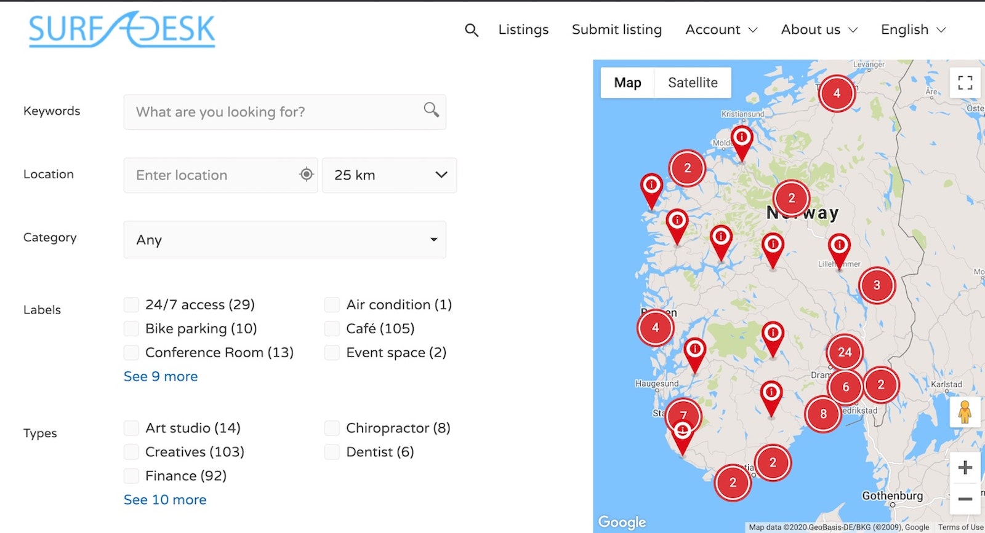Open the 25 km radius dropdown

click(389, 175)
